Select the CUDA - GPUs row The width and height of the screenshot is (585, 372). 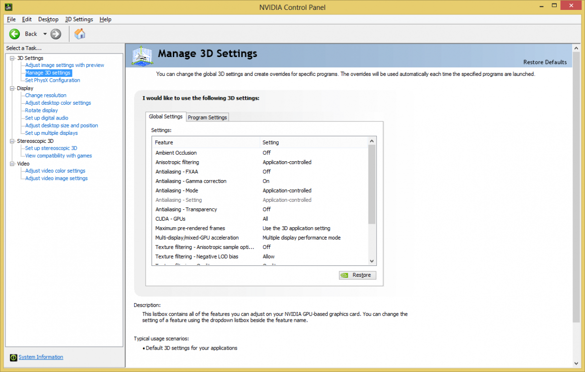coord(260,219)
